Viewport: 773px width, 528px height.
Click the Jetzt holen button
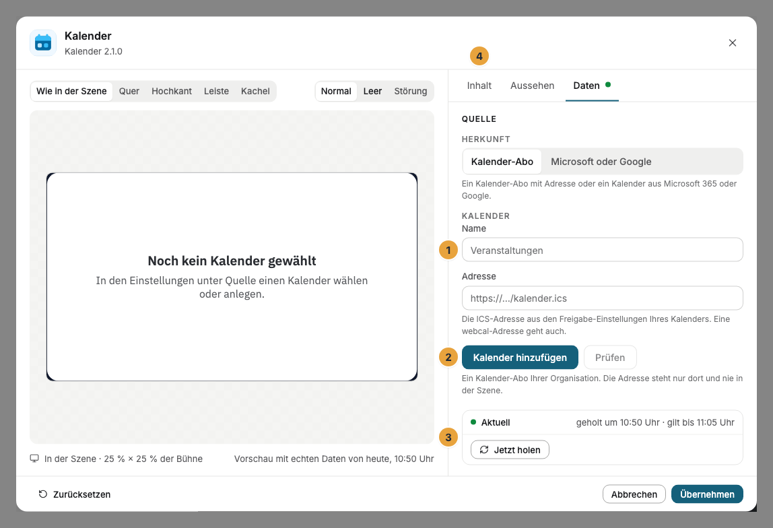pos(510,450)
